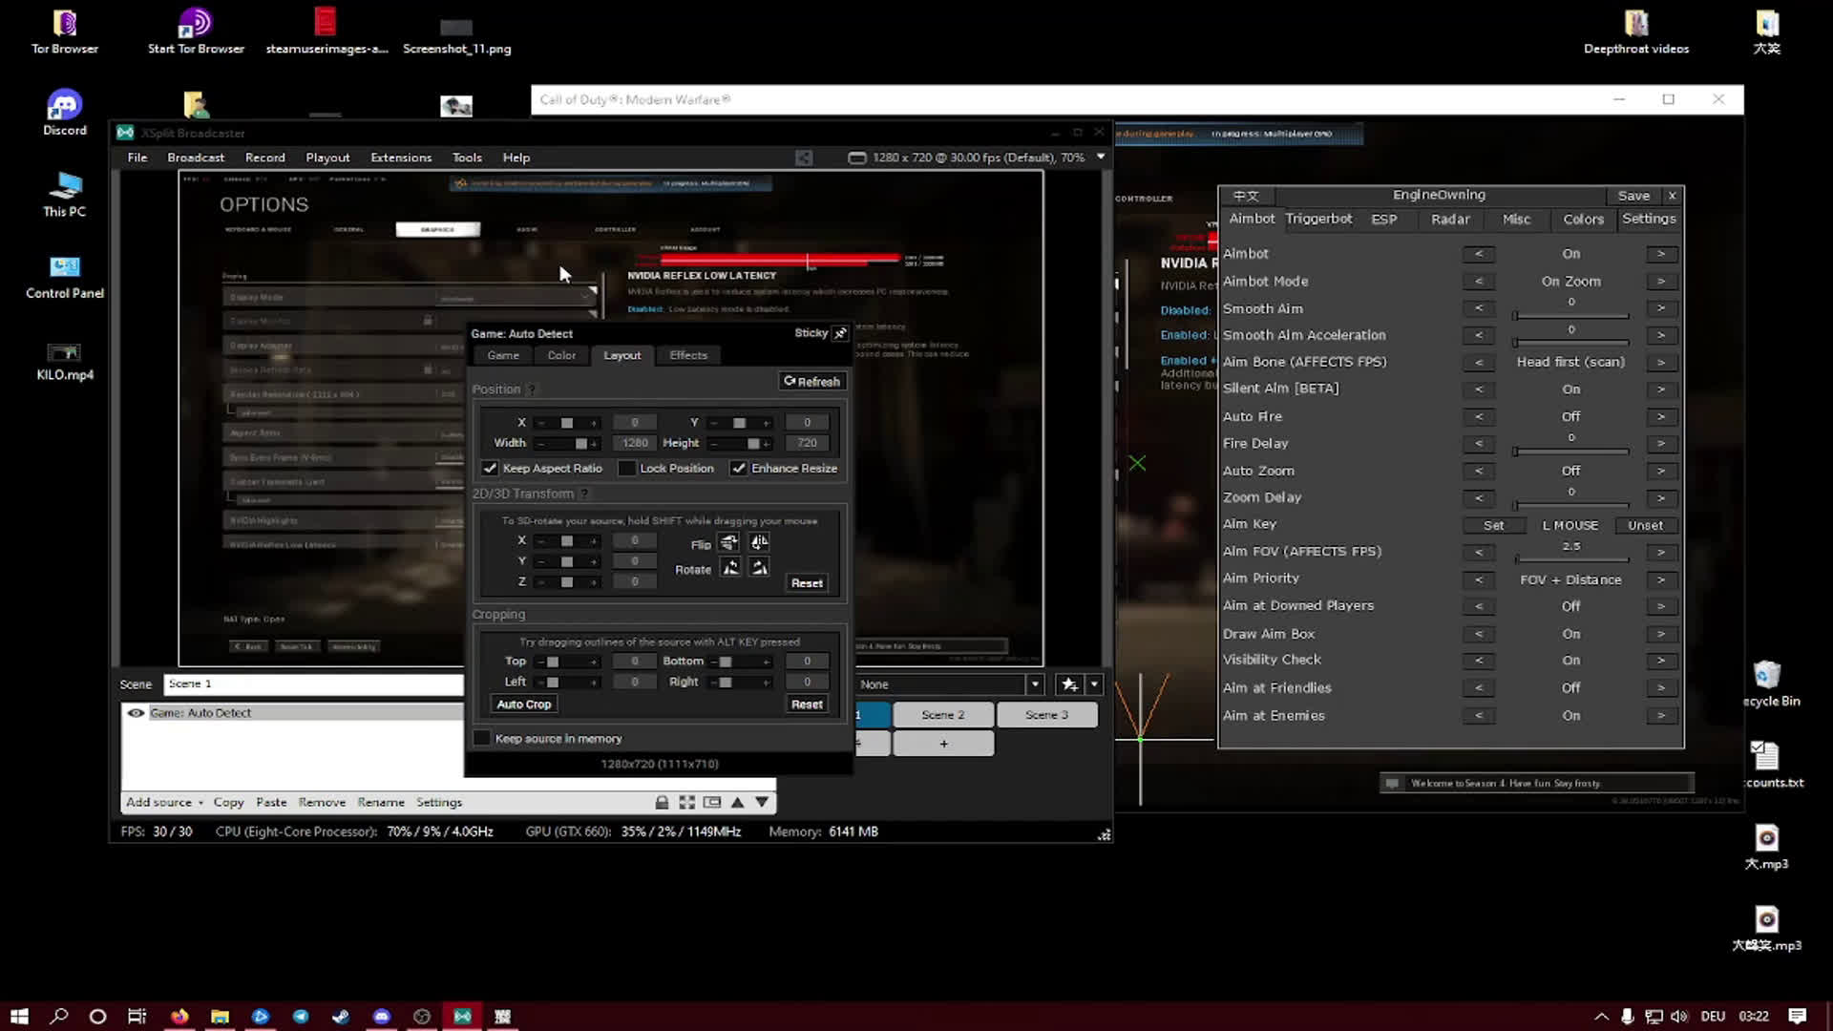
Task: Switch to the Effects tab
Action: [688, 355]
